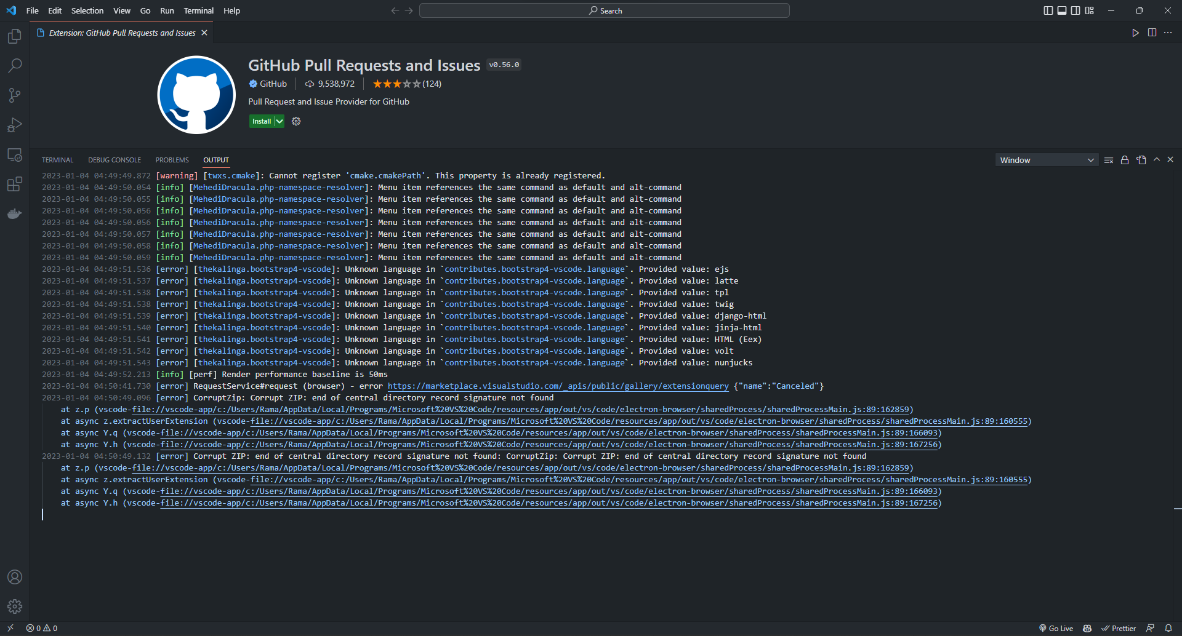Click the v0.56.0 version badge
1182x636 pixels.
pos(504,65)
